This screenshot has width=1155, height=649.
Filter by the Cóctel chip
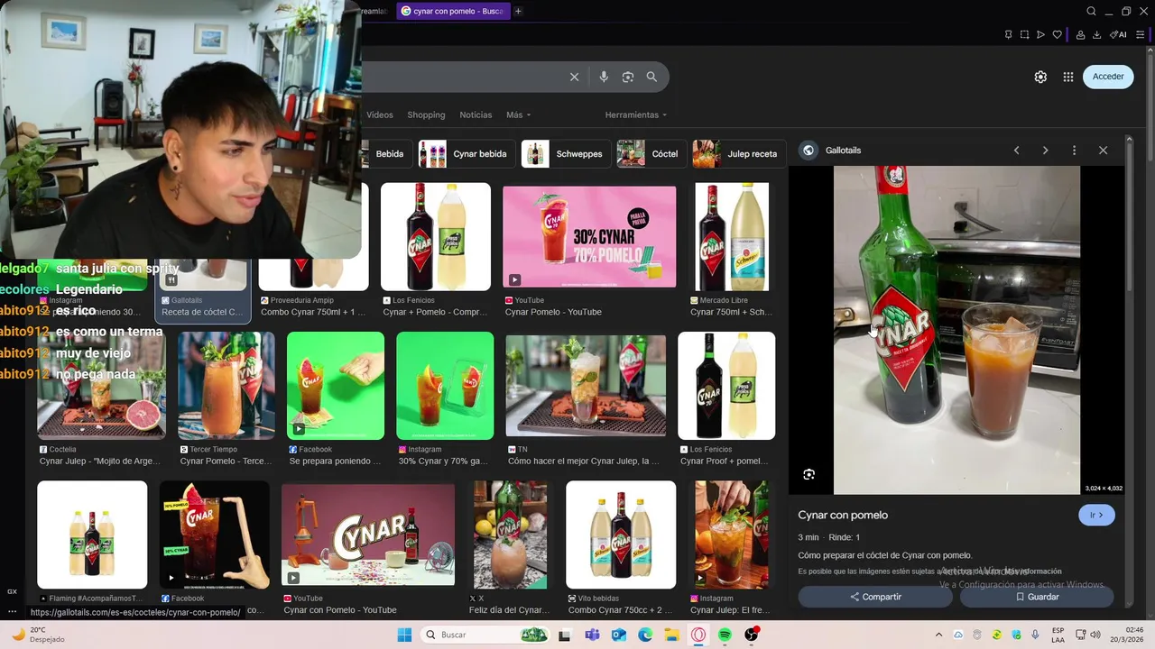click(x=650, y=154)
